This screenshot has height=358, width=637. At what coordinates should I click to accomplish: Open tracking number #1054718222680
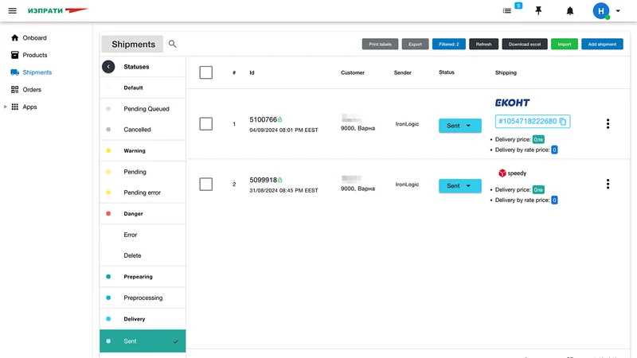pyautogui.click(x=527, y=122)
